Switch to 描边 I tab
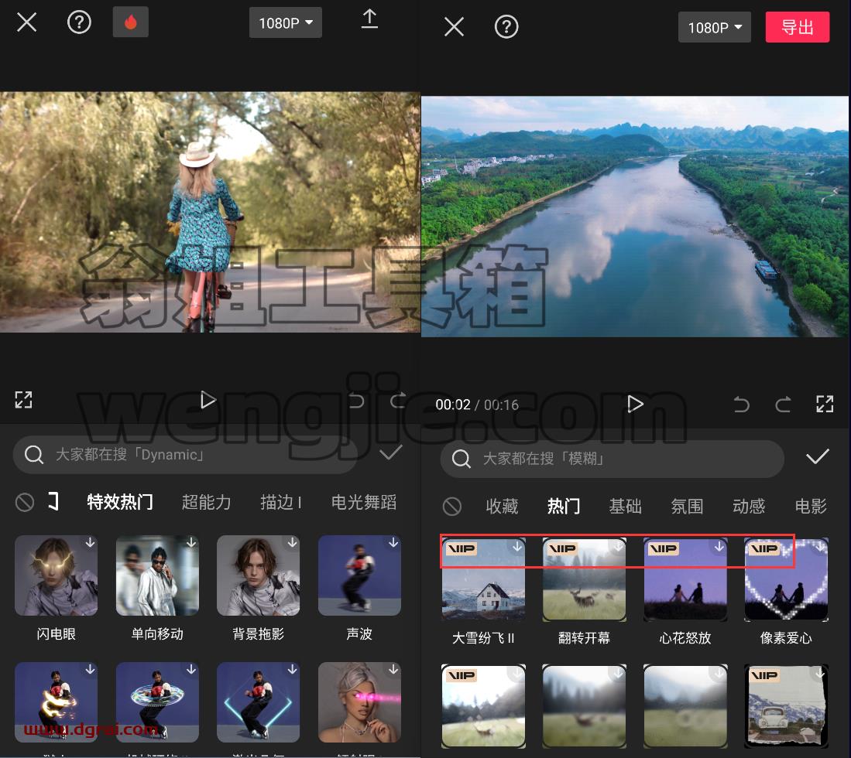Image resolution: width=851 pixels, height=758 pixels. pyautogui.click(x=280, y=502)
